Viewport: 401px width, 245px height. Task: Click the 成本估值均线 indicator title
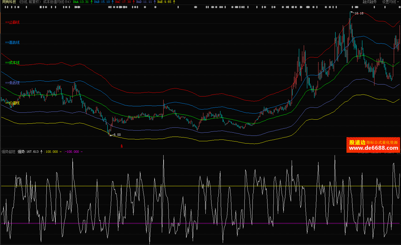coord(53,2)
